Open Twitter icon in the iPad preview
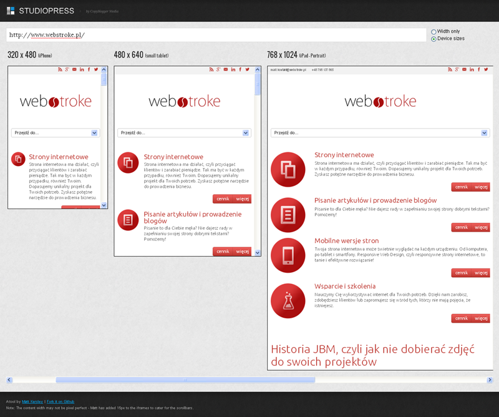This screenshot has height=417, width=499. (x=485, y=69)
